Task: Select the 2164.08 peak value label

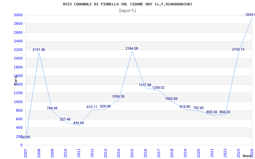Action: click(x=132, y=49)
